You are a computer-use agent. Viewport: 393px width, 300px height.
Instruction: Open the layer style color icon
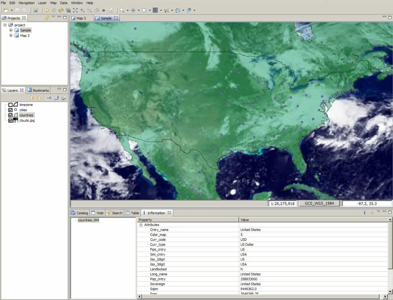(x=49, y=98)
